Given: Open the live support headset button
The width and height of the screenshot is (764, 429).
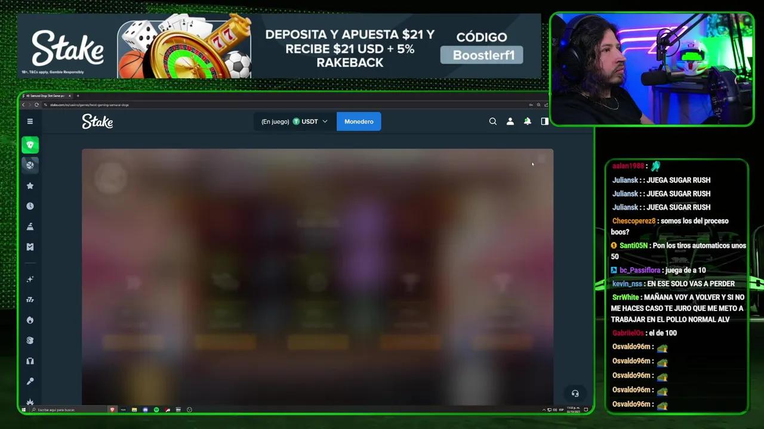Looking at the screenshot, I should coord(575,393).
